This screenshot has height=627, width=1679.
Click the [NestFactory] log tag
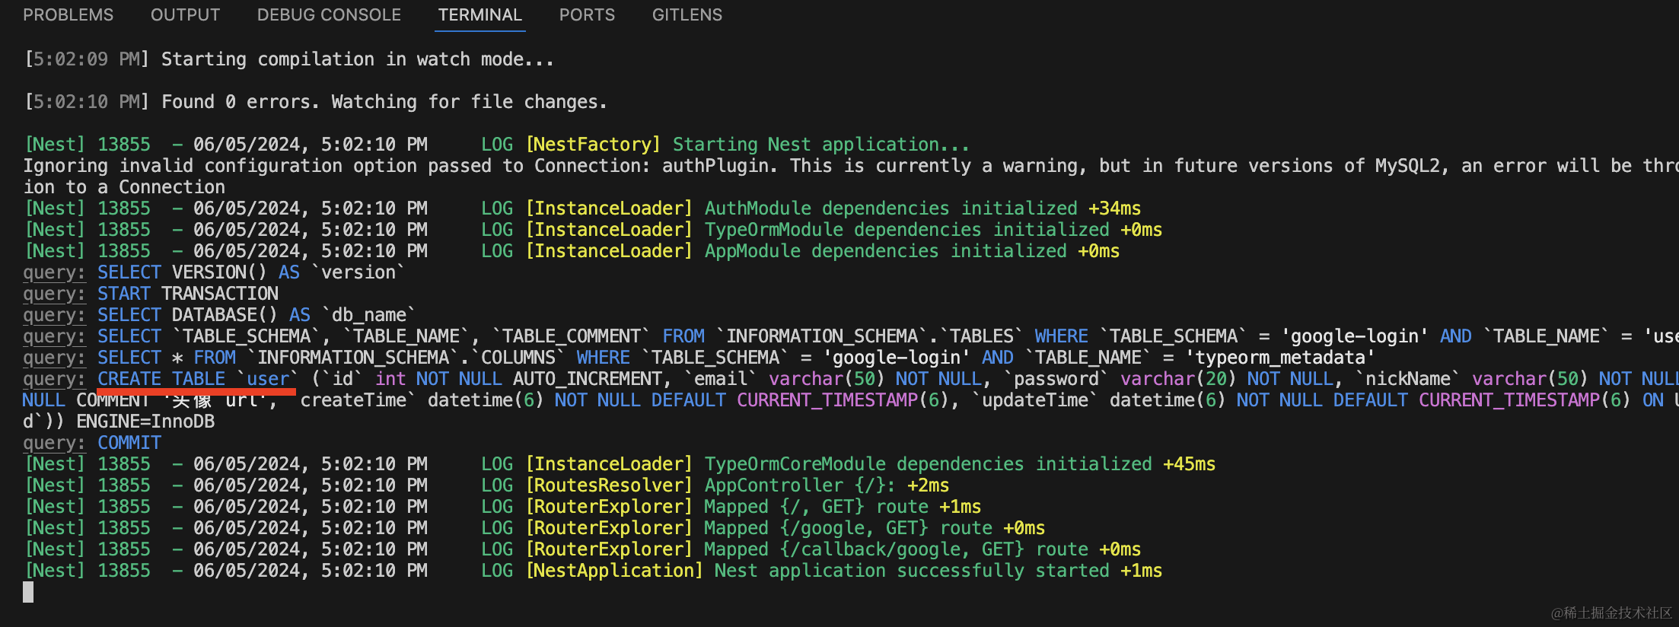pyautogui.click(x=593, y=145)
